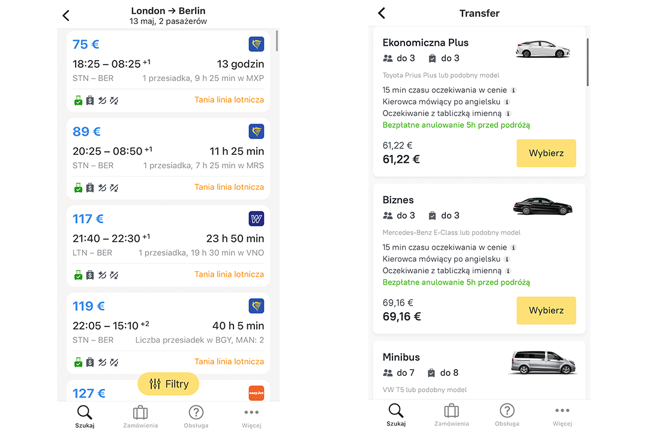Tap the Minibus vehicle image

tap(542, 363)
